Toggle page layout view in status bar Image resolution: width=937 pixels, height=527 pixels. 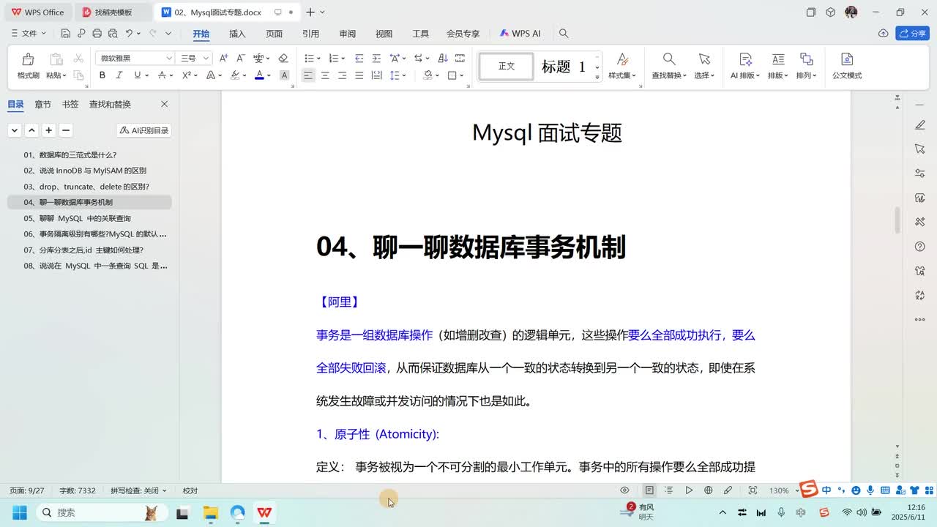(x=649, y=490)
